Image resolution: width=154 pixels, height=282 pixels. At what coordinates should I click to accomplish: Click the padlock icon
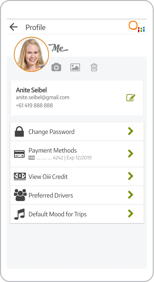(x=19, y=132)
